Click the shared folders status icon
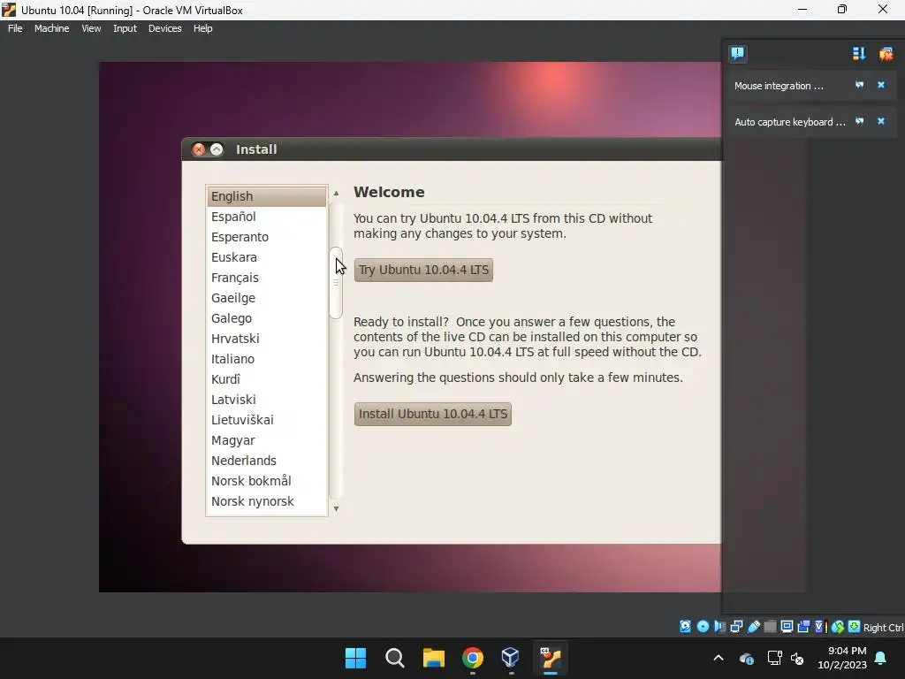The height and width of the screenshot is (679, 905). (x=770, y=627)
